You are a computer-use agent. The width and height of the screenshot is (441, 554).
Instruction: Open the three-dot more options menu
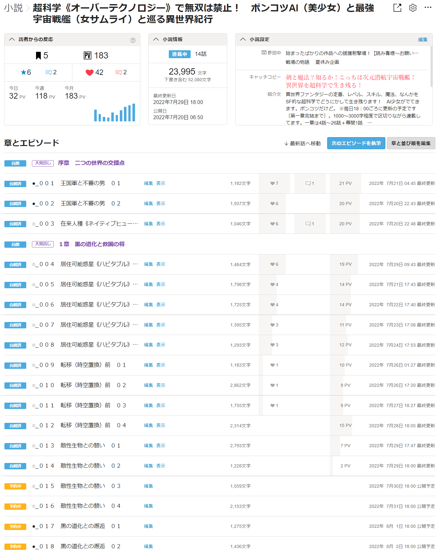[x=428, y=8]
